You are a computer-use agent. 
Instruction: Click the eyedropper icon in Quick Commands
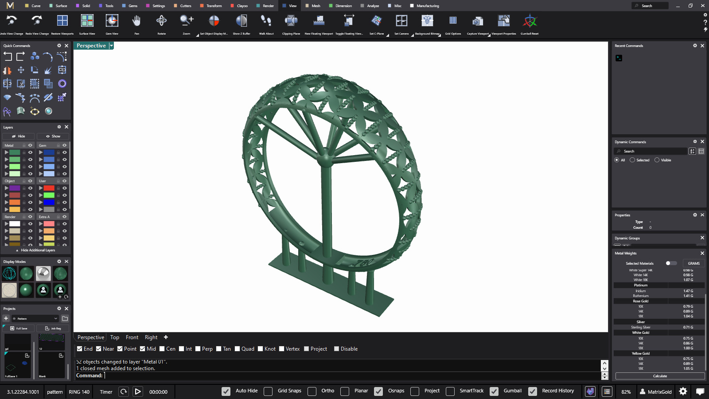click(x=62, y=98)
